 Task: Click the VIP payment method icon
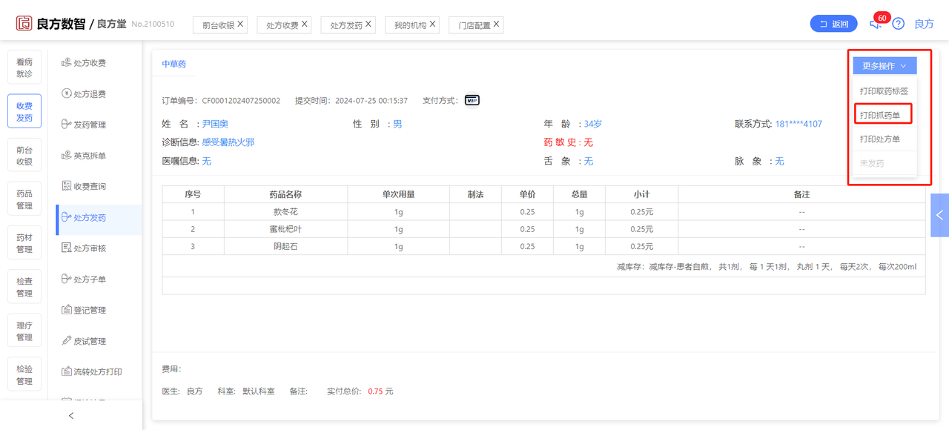tap(472, 100)
